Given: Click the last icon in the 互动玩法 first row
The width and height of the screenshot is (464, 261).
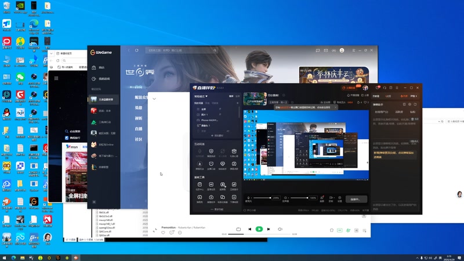Looking at the screenshot, I should [x=234, y=153].
